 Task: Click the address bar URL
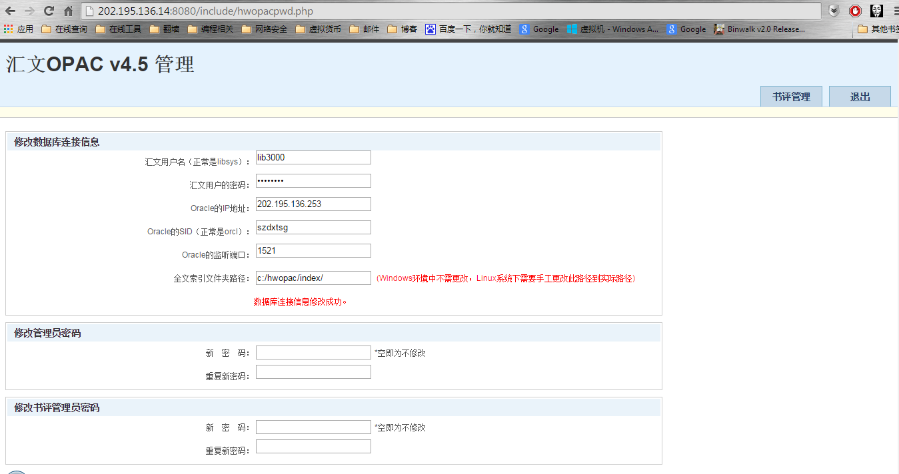(205, 11)
